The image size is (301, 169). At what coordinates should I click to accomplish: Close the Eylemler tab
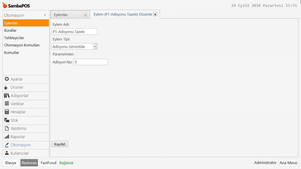pyautogui.click(x=85, y=15)
